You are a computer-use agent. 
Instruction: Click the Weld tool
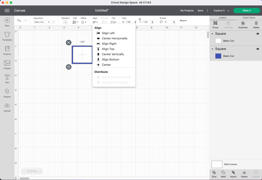coord(223,174)
